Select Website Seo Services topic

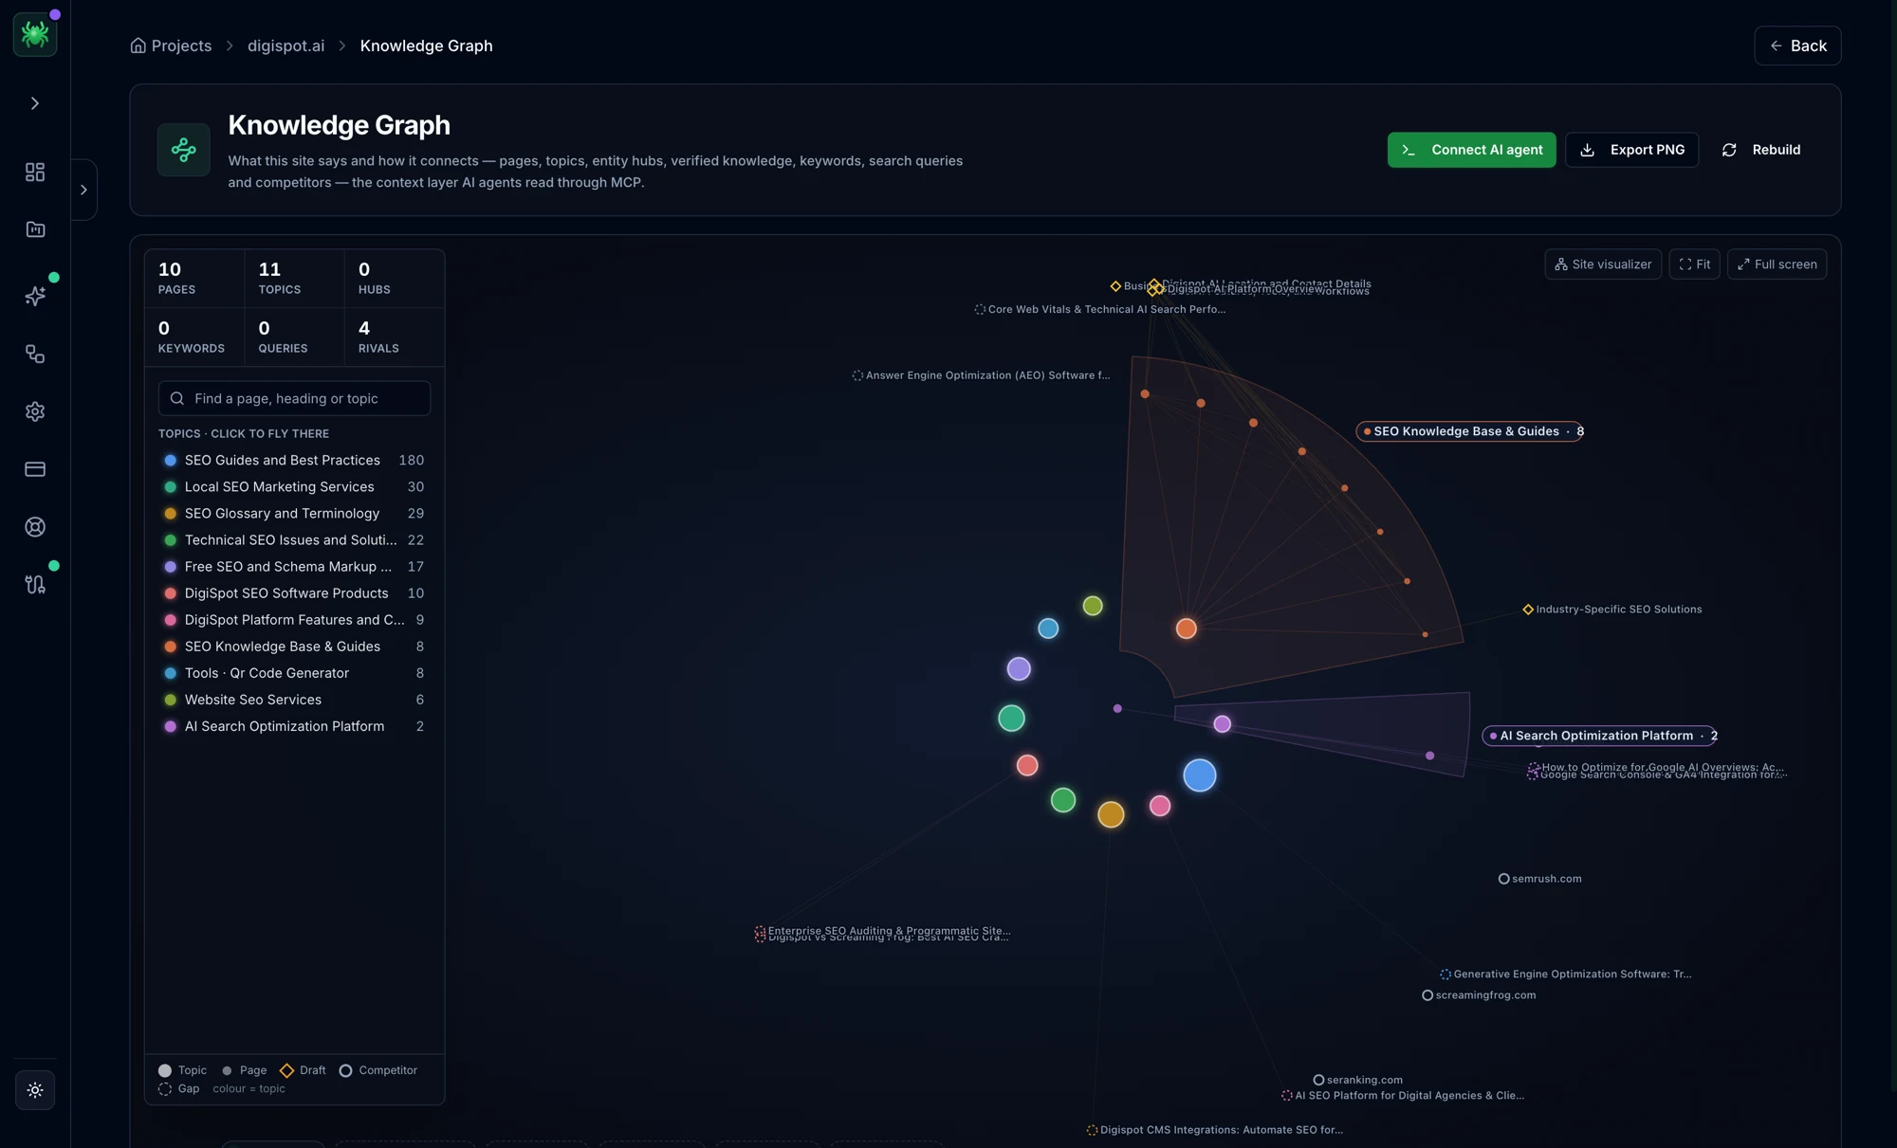pos(294,699)
